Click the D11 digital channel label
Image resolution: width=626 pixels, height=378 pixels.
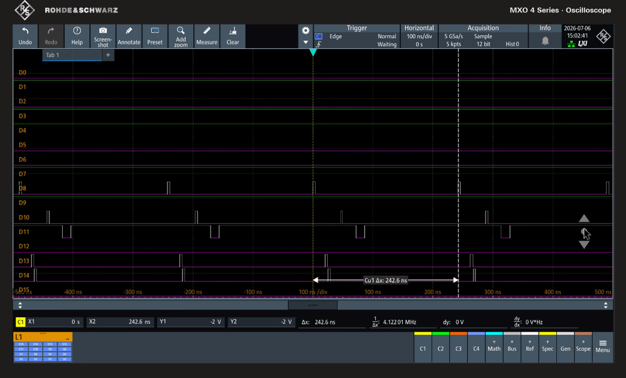click(24, 232)
